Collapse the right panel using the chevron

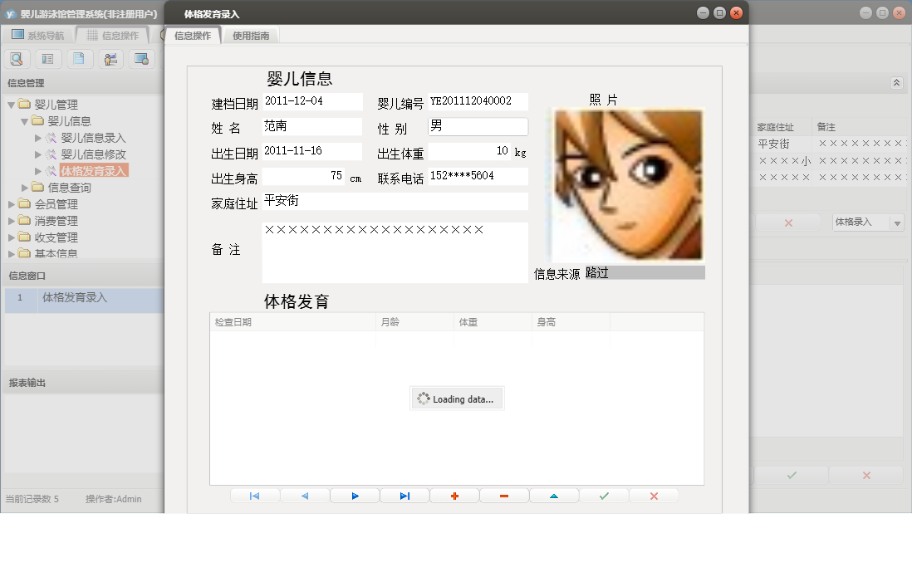[x=898, y=83]
